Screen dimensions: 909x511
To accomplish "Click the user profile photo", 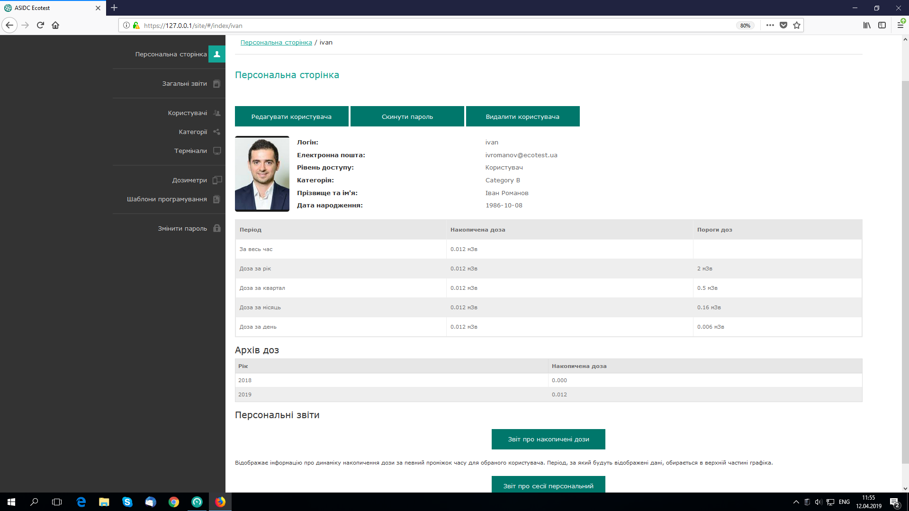I will point(262,174).
